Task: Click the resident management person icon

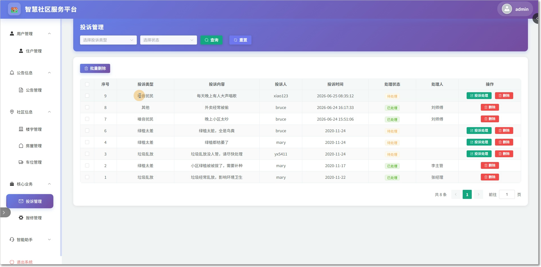Action: coord(21,51)
